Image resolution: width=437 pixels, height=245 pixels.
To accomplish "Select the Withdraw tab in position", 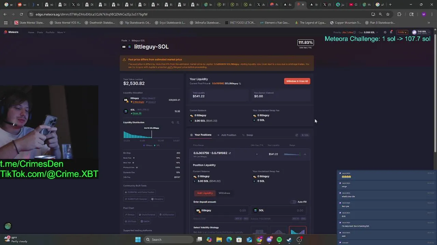I will (224, 193).
